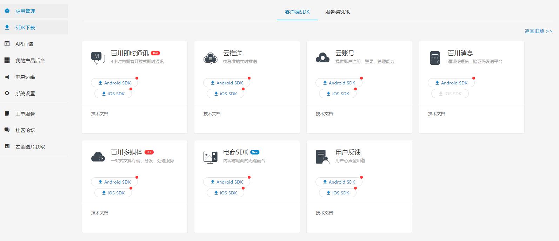Image resolution: width=559 pixels, height=241 pixels.
Task: Open 技术文档 for 百川消息
Action: [x=437, y=113]
